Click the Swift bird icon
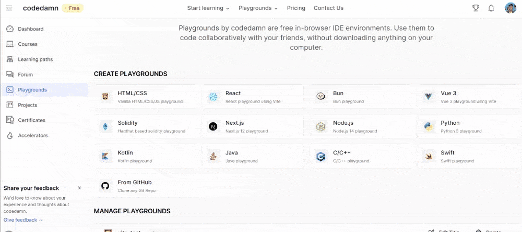This screenshot has height=232, width=522. (x=428, y=156)
